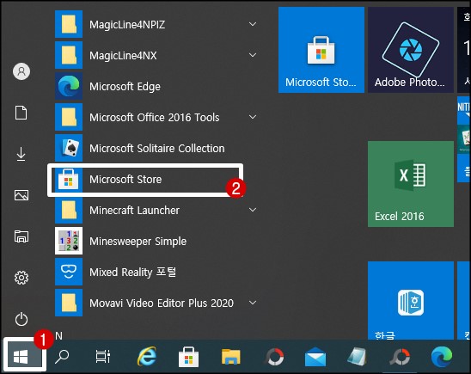The width and height of the screenshot is (471, 374).
Task: Open Microsoft Edge in app list
Action: [156, 86]
